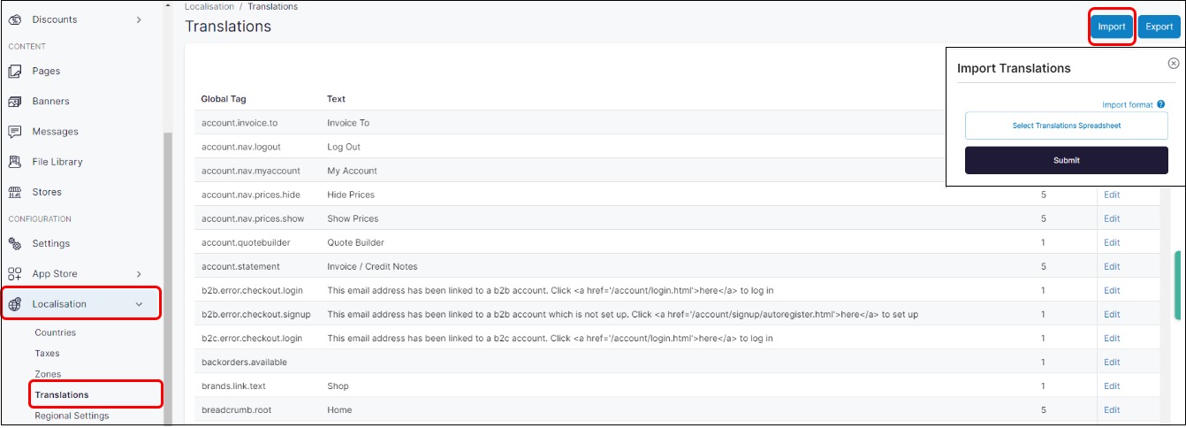
Task: Click the Messages speech bubble icon
Action: [x=14, y=132]
